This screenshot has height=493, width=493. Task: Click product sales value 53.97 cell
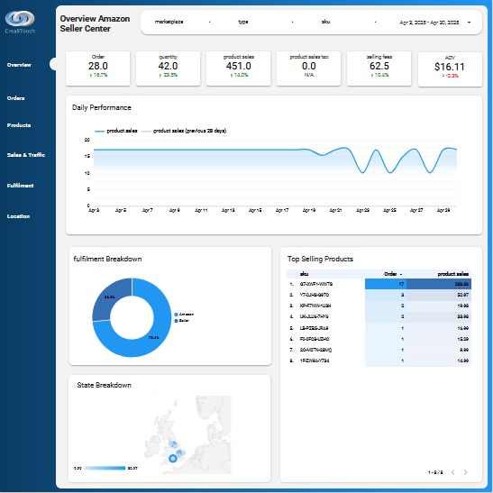(x=439, y=295)
